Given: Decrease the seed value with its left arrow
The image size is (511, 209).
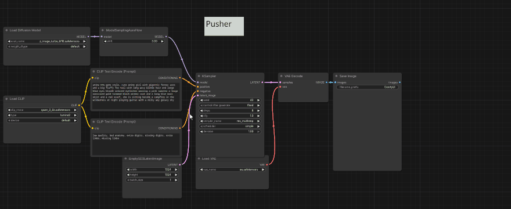Looking at the screenshot, I should [x=201, y=100].
